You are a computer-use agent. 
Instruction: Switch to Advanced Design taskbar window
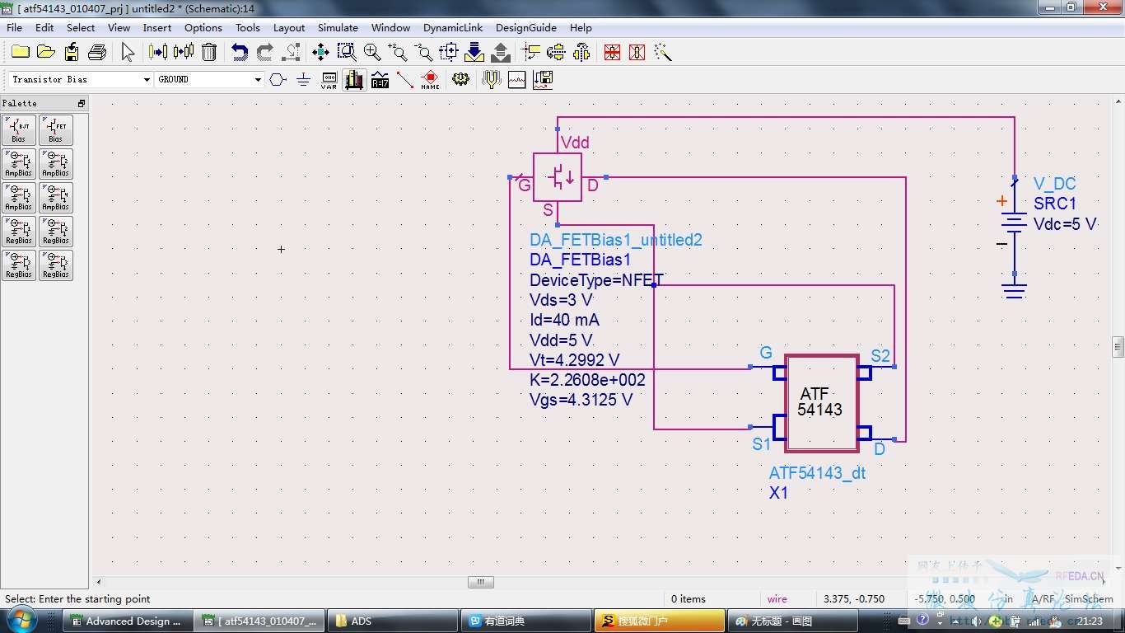click(x=126, y=621)
